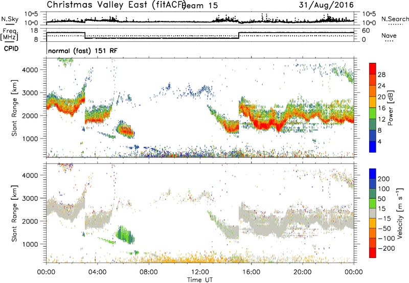Click the 'Beam 15' label
This screenshot has height=283, width=409.
tap(200, 6)
